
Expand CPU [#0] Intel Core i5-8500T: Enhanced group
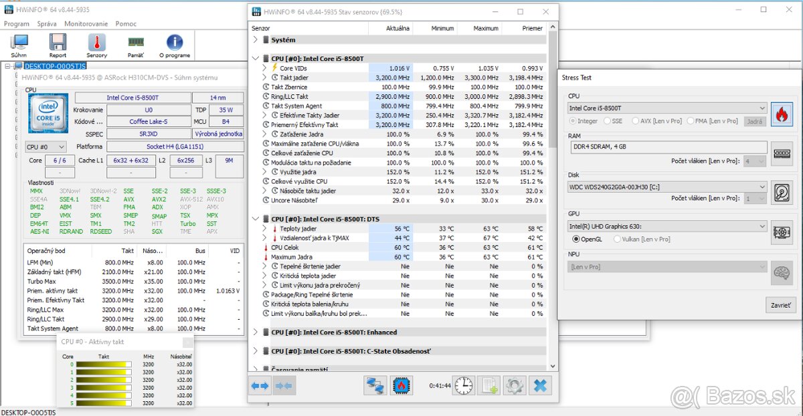[x=255, y=332]
